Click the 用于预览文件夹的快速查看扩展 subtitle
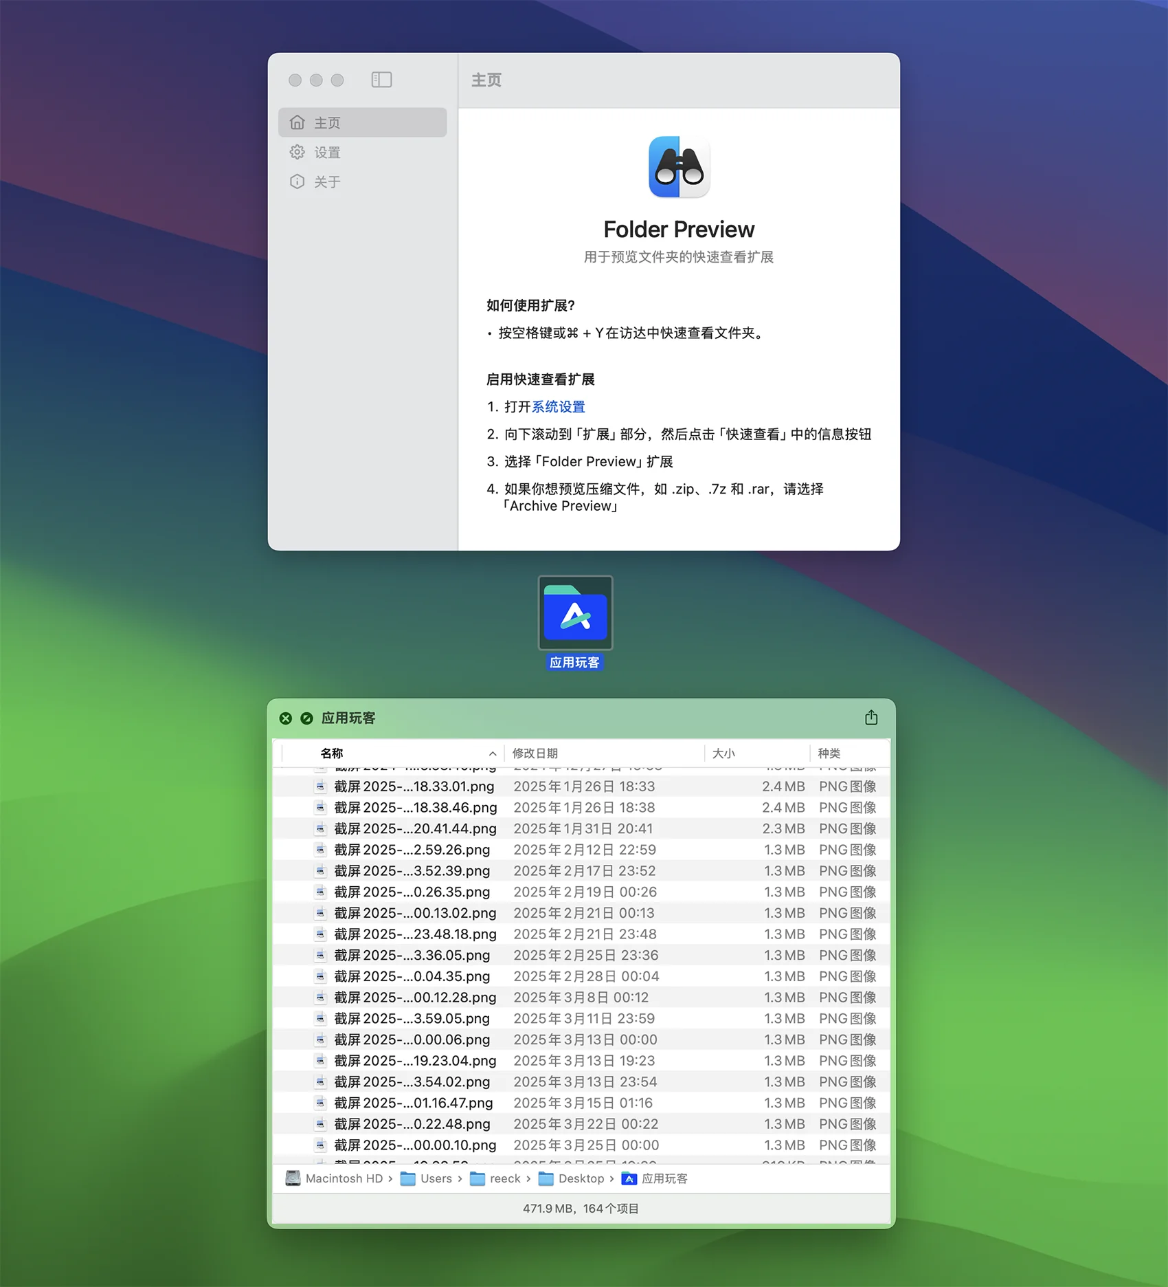The width and height of the screenshot is (1168, 1287). (x=679, y=256)
